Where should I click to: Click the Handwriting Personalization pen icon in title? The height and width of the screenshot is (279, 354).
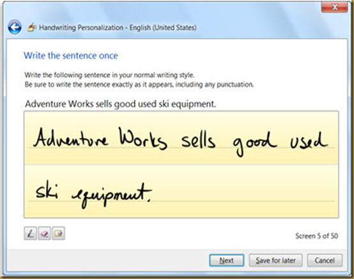(32, 27)
